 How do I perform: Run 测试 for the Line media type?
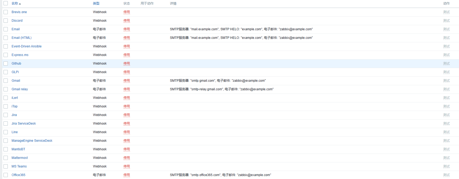pos(446,132)
